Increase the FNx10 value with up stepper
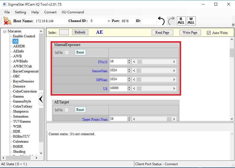 click(x=129, y=60)
